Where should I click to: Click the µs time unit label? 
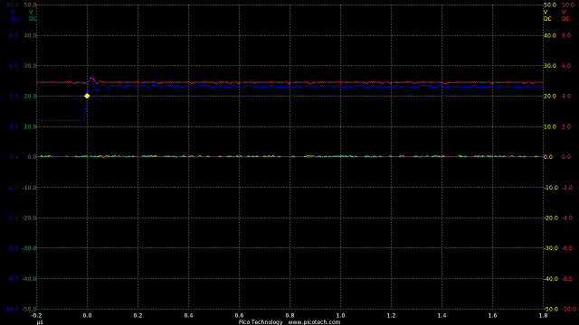click(x=40, y=322)
